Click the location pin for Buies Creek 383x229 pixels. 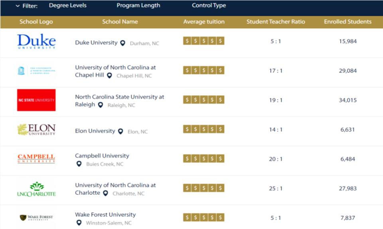(x=79, y=164)
